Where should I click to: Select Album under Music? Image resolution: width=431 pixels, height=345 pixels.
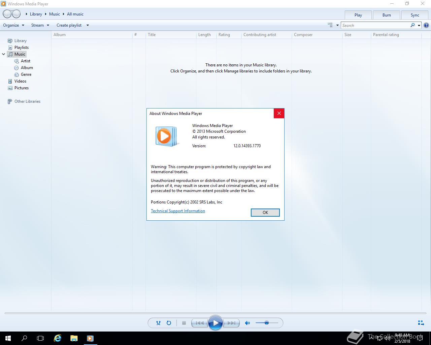click(27, 68)
